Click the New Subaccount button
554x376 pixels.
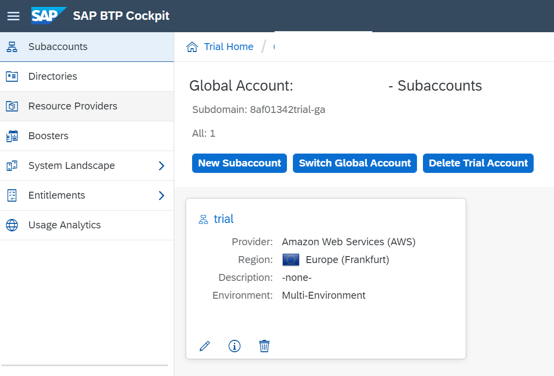point(239,162)
